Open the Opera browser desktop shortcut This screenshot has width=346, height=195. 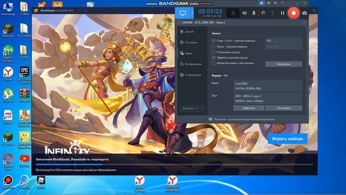pyautogui.click(x=8, y=162)
